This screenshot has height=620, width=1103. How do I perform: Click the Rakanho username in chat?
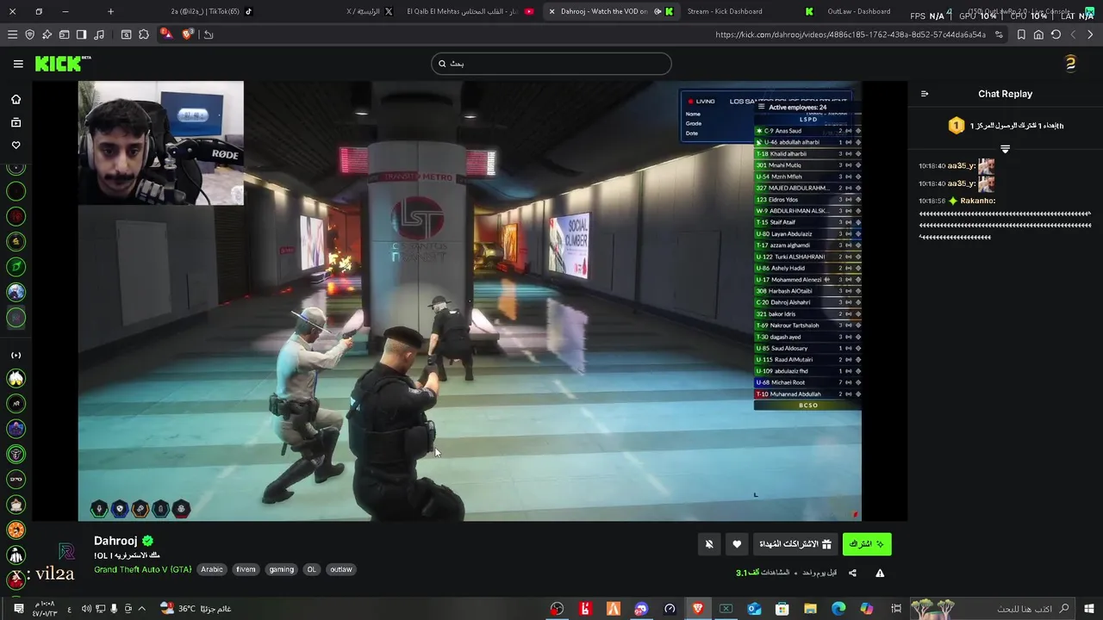[x=978, y=201]
